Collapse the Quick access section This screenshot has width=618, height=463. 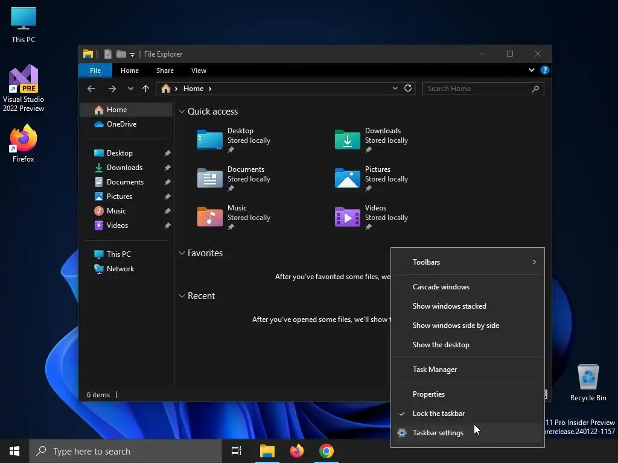coord(182,112)
